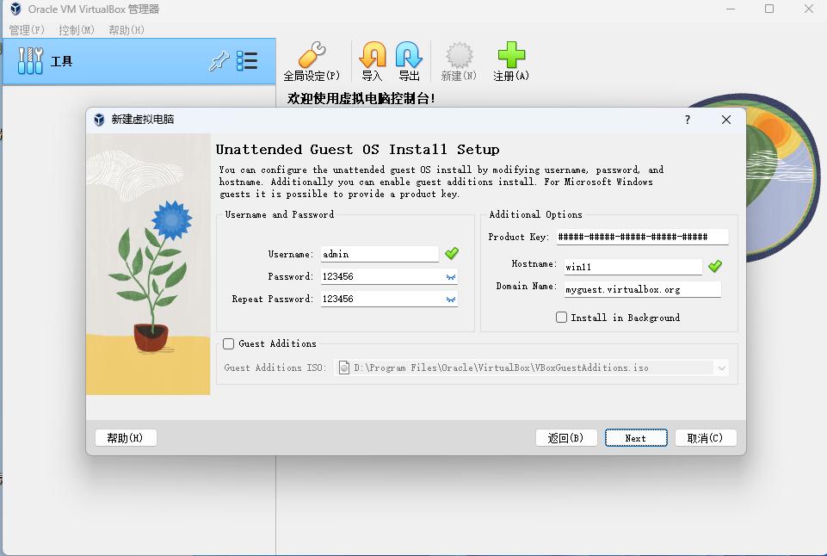Click the Username and Password group label

[x=280, y=214]
